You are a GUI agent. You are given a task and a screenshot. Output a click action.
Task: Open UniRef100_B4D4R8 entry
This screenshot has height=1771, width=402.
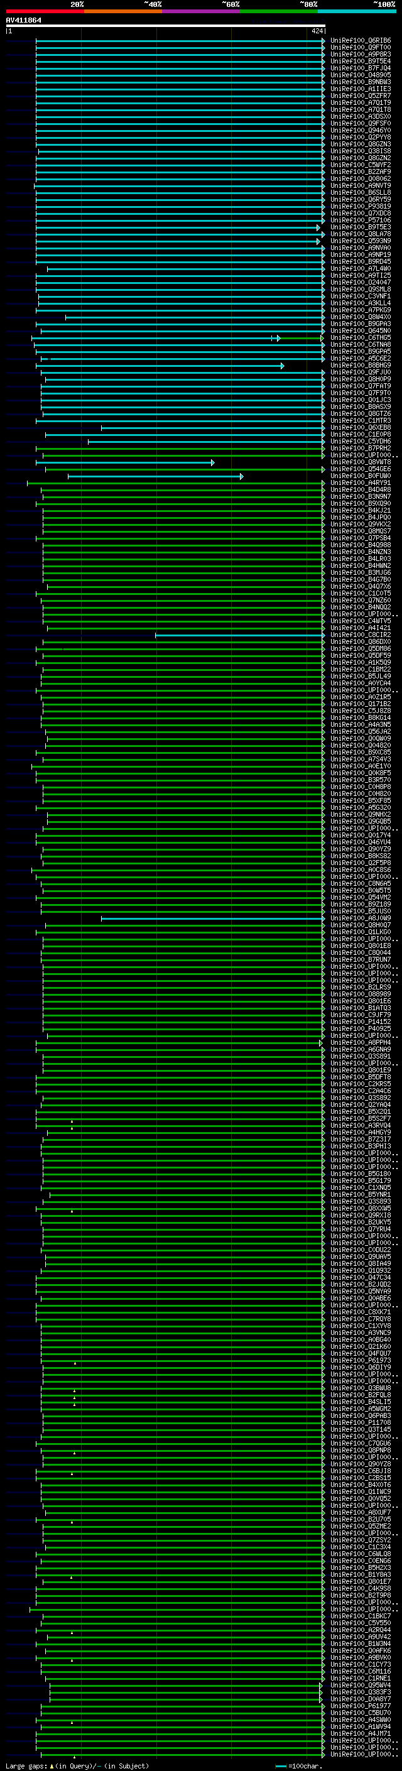361,490
